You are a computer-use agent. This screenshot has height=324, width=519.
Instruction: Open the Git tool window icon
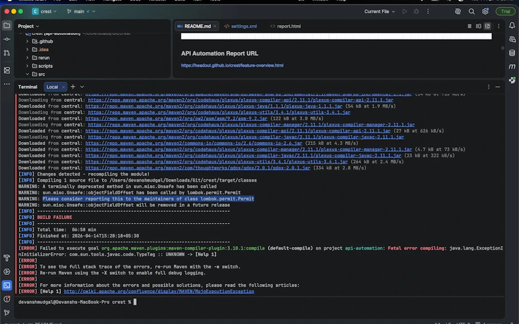tap(7, 312)
